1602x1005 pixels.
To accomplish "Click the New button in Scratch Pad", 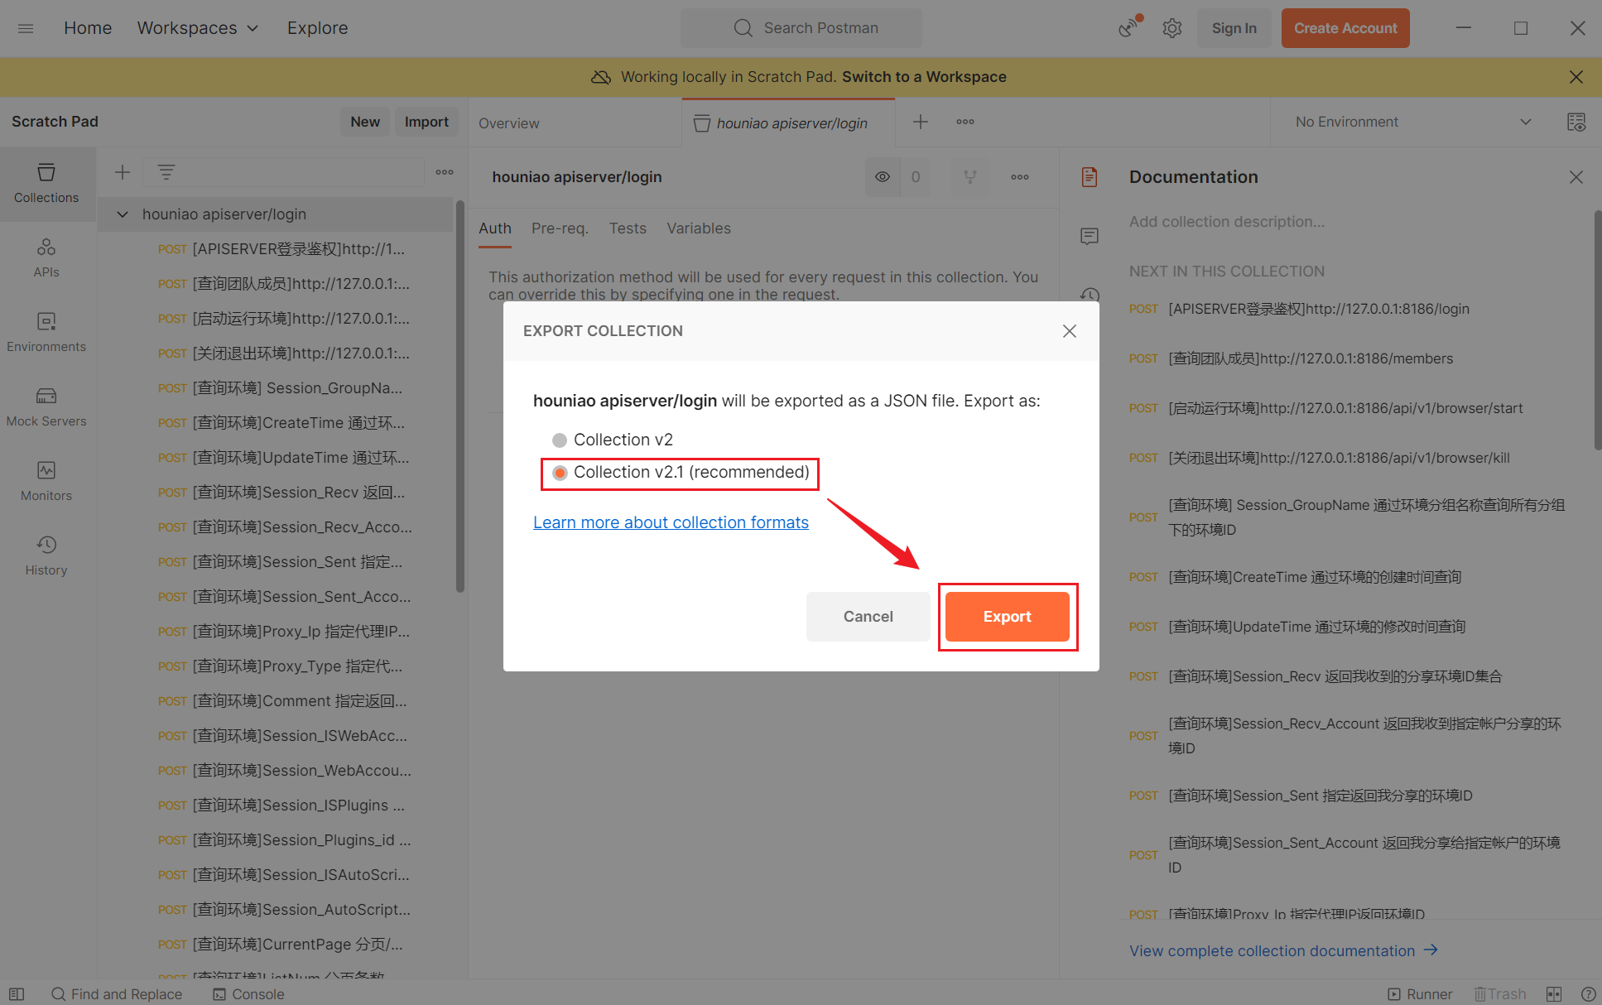I will 364,122.
